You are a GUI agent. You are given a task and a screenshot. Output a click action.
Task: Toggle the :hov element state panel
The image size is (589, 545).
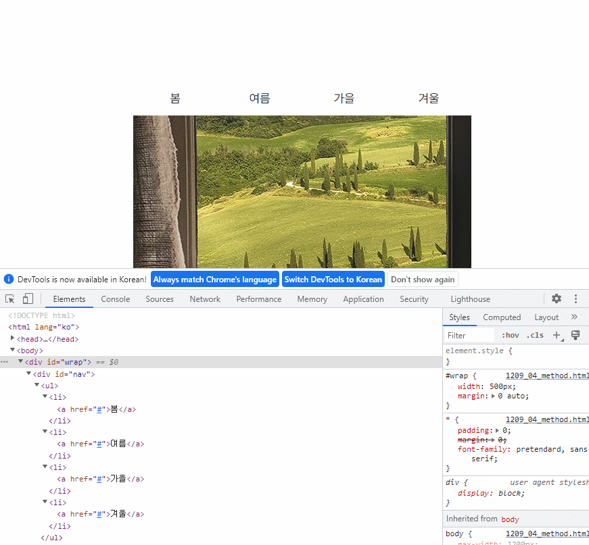511,336
